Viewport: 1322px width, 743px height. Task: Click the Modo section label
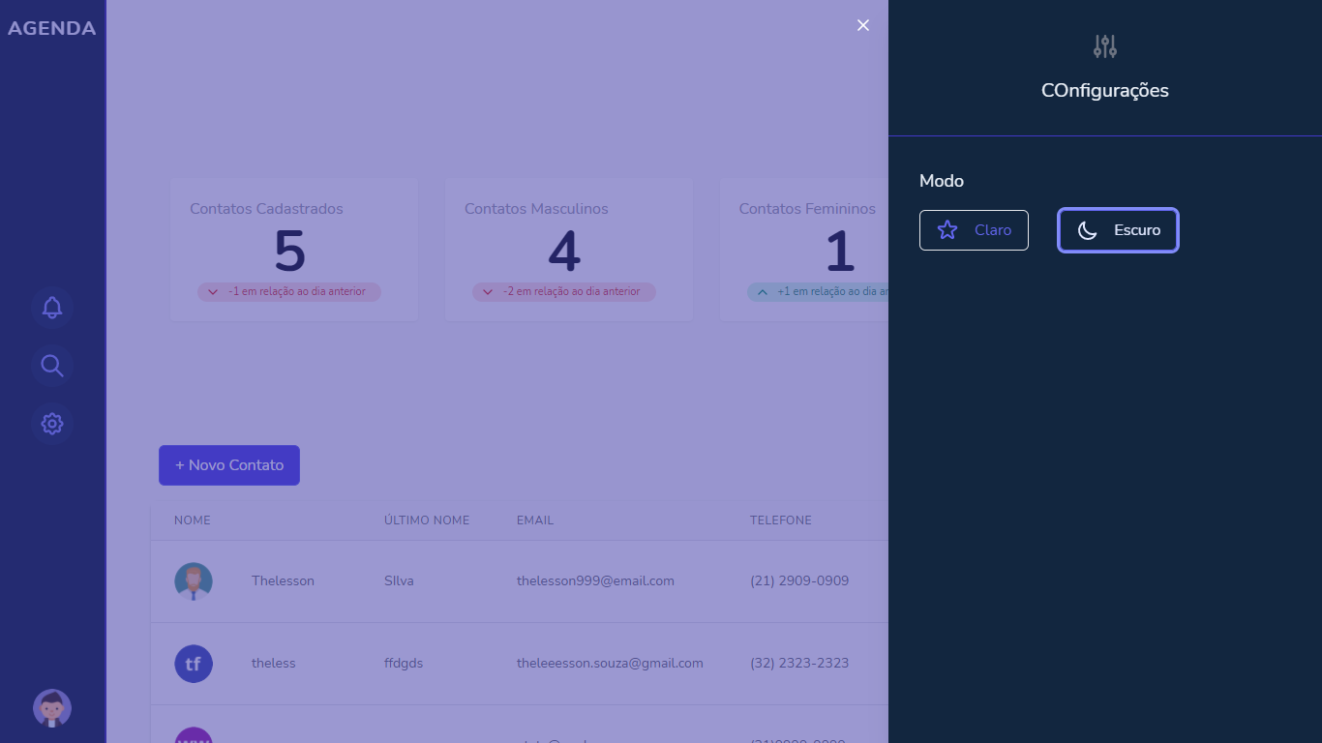942,181
